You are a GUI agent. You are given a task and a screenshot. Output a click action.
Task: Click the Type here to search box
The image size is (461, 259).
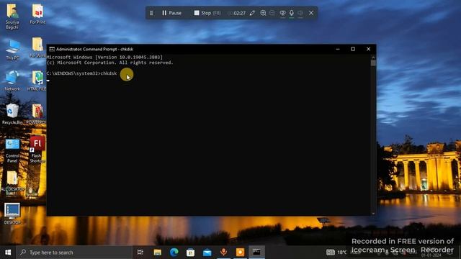click(x=74, y=253)
